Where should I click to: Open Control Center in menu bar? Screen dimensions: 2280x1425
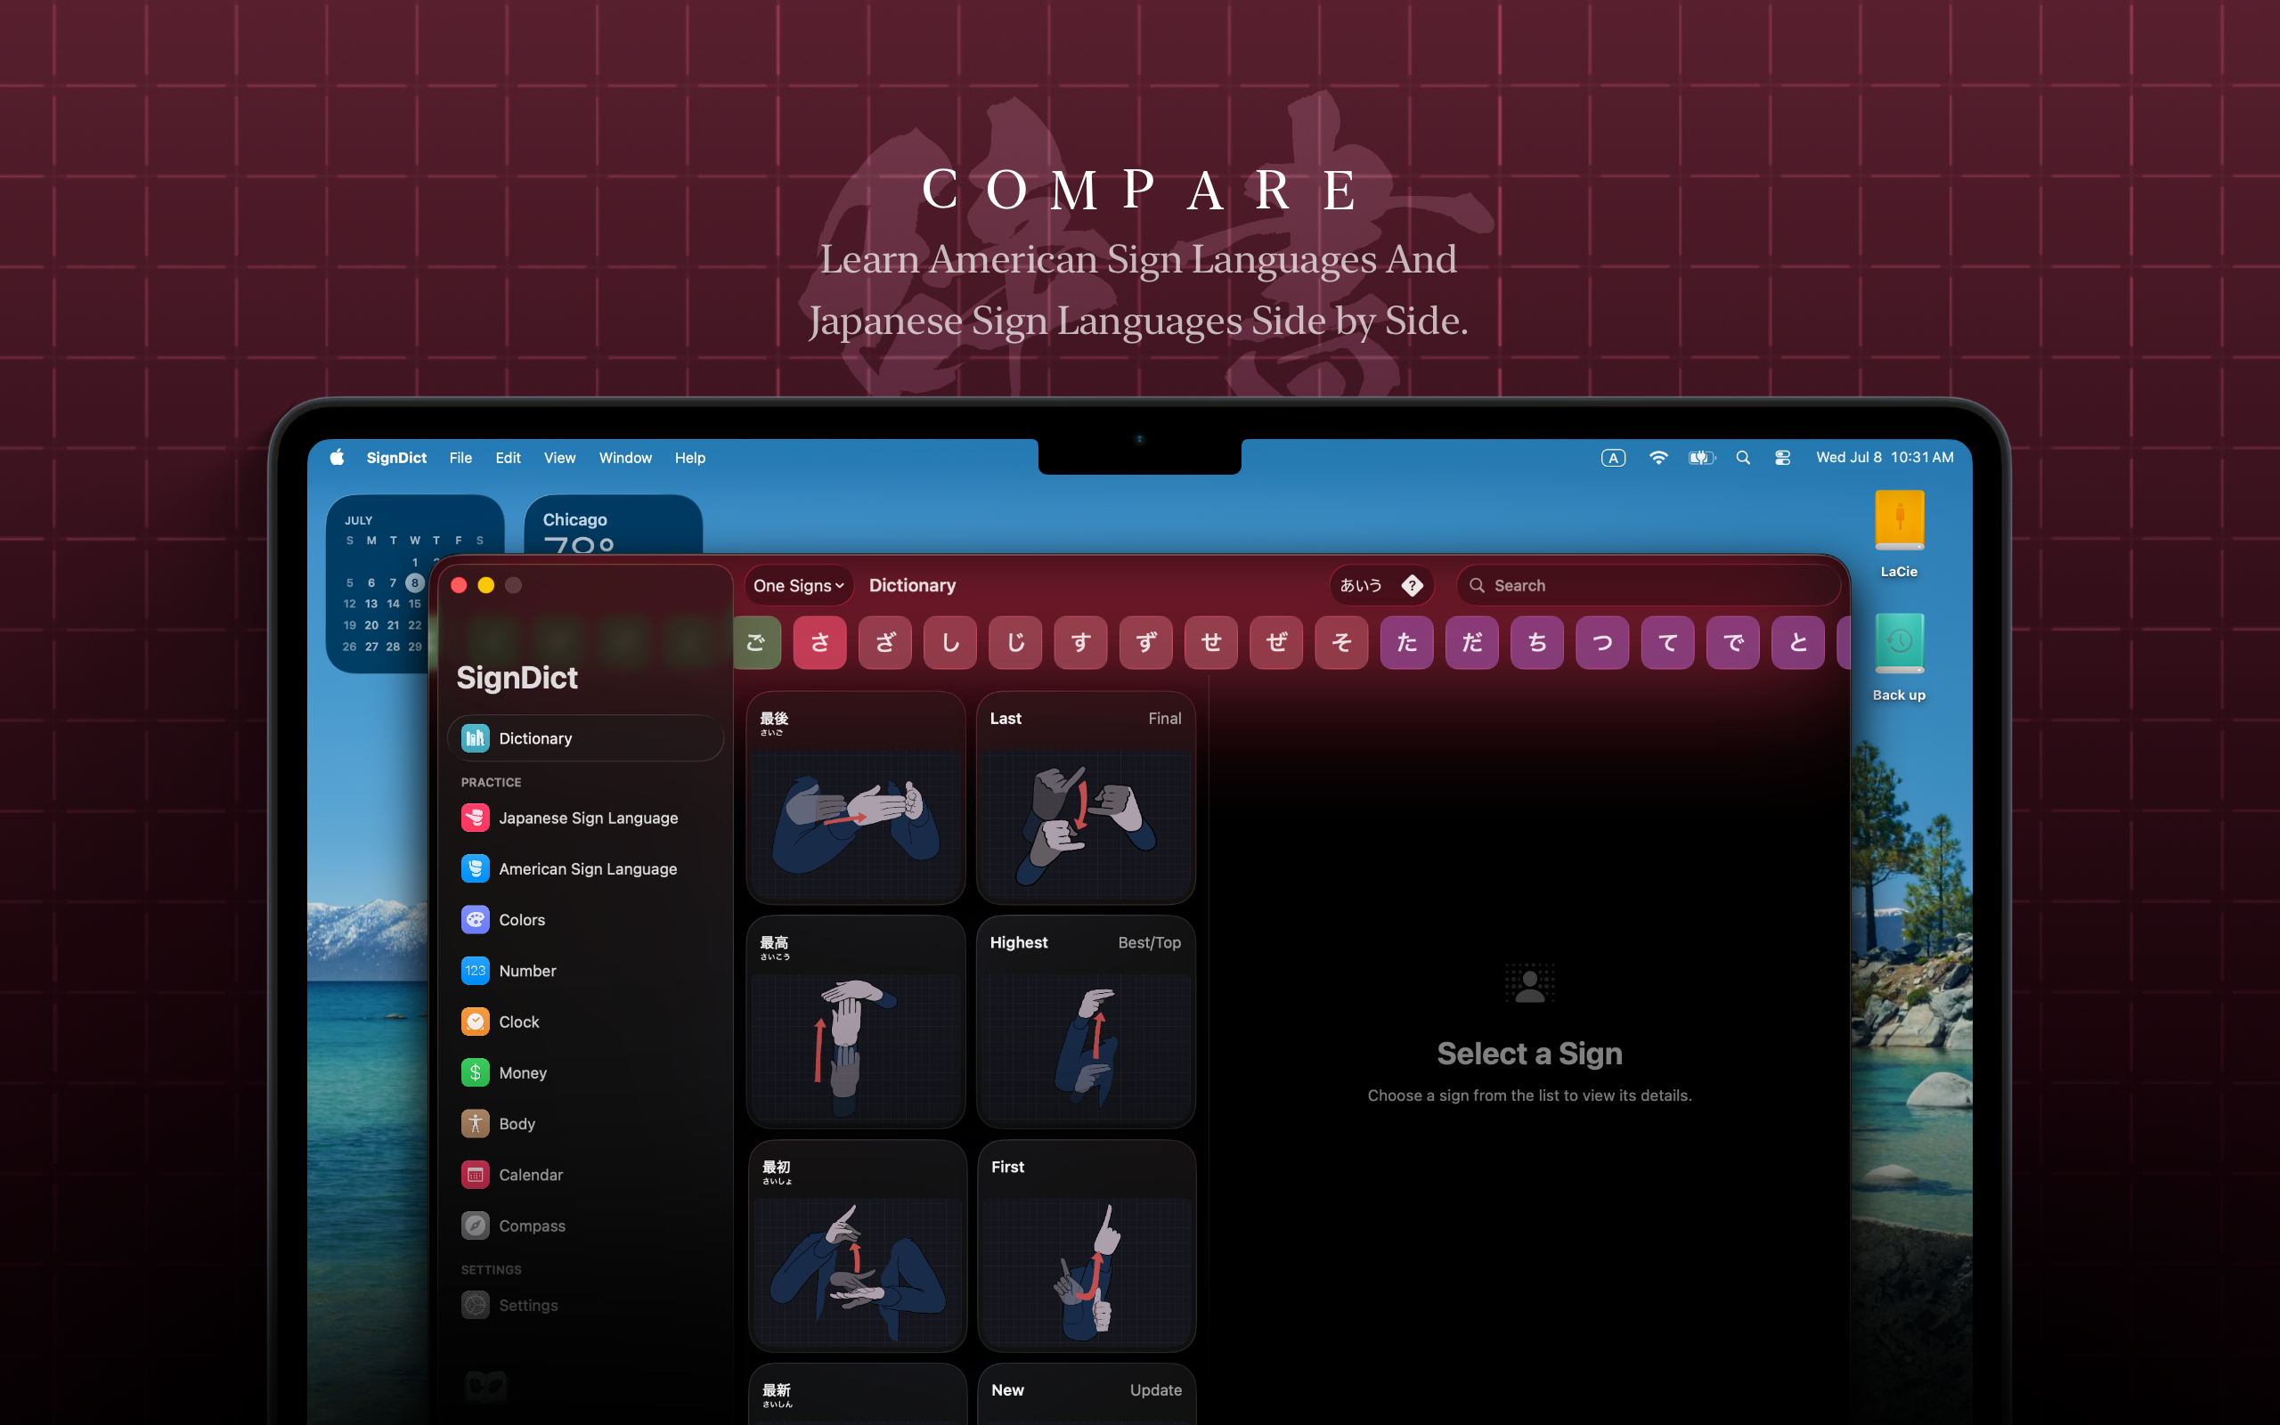1782,457
